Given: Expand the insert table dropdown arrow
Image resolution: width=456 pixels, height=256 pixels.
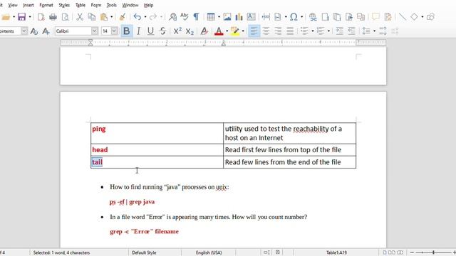Looking at the screenshot, I should [x=219, y=17].
